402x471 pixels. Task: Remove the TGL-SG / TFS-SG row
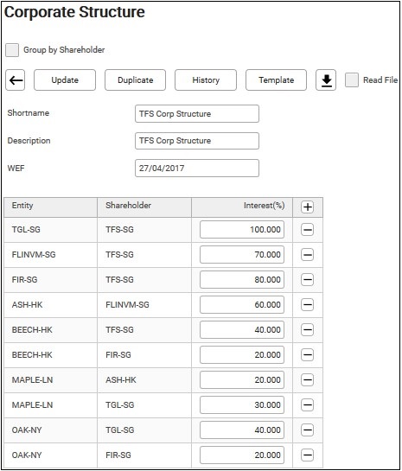pyautogui.click(x=308, y=230)
